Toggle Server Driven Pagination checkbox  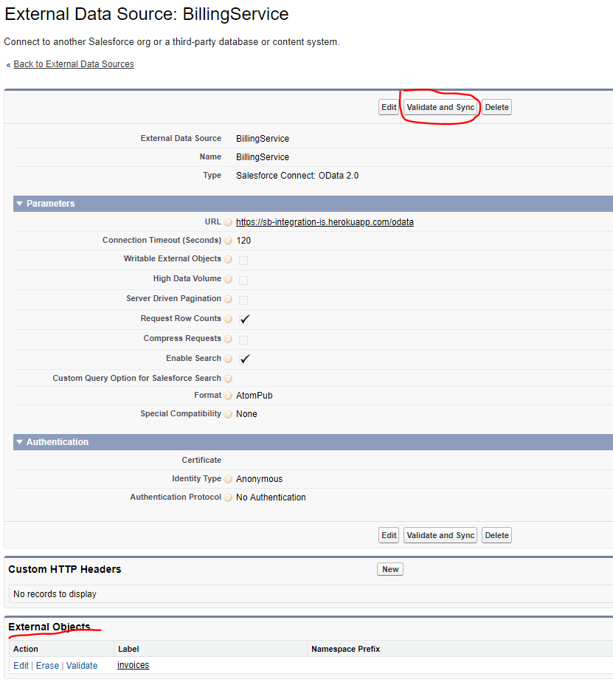(x=243, y=300)
